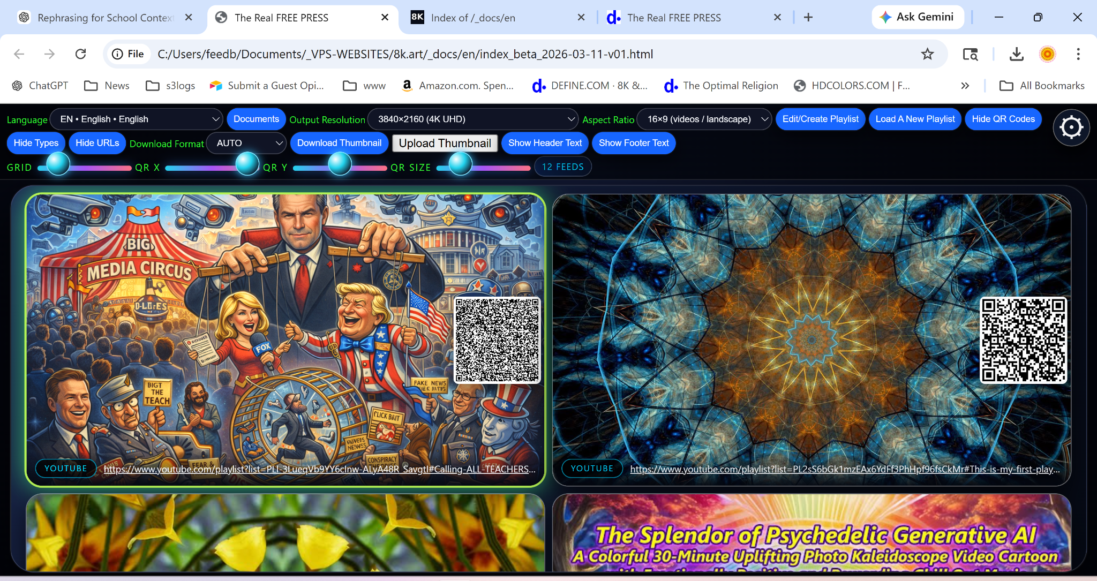Click the GRID slider handle
This screenshot has width=1097, height=581.
(x=58, y=163)
